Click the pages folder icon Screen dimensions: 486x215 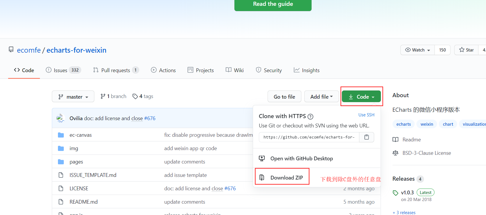61,162
